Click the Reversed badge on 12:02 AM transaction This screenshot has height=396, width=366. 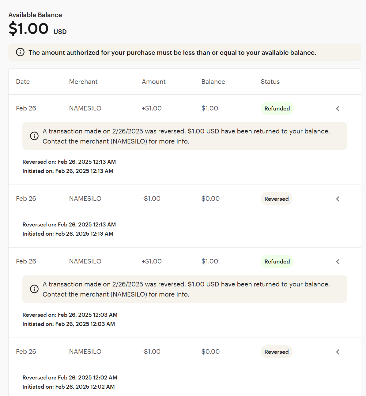click(x=277, y=352)
